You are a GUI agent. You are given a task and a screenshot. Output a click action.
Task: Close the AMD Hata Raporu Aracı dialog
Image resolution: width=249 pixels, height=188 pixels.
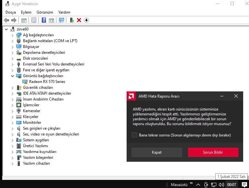(x=236, y=96)
